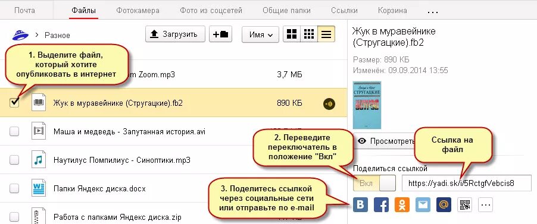Click the Загрузить upload button
The height and width of the screenshot is (224, 537).
pyautogui.click(x=175, y=34)
